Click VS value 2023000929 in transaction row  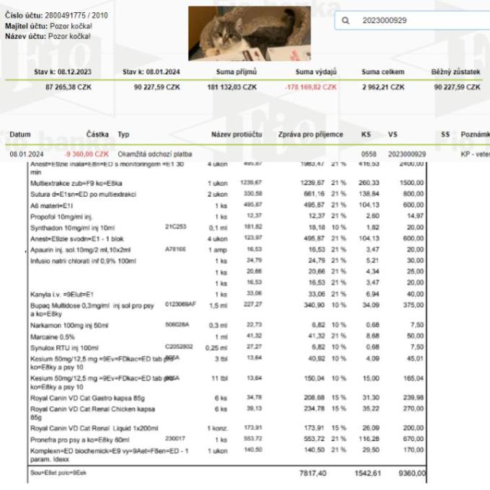coord(407,154)
